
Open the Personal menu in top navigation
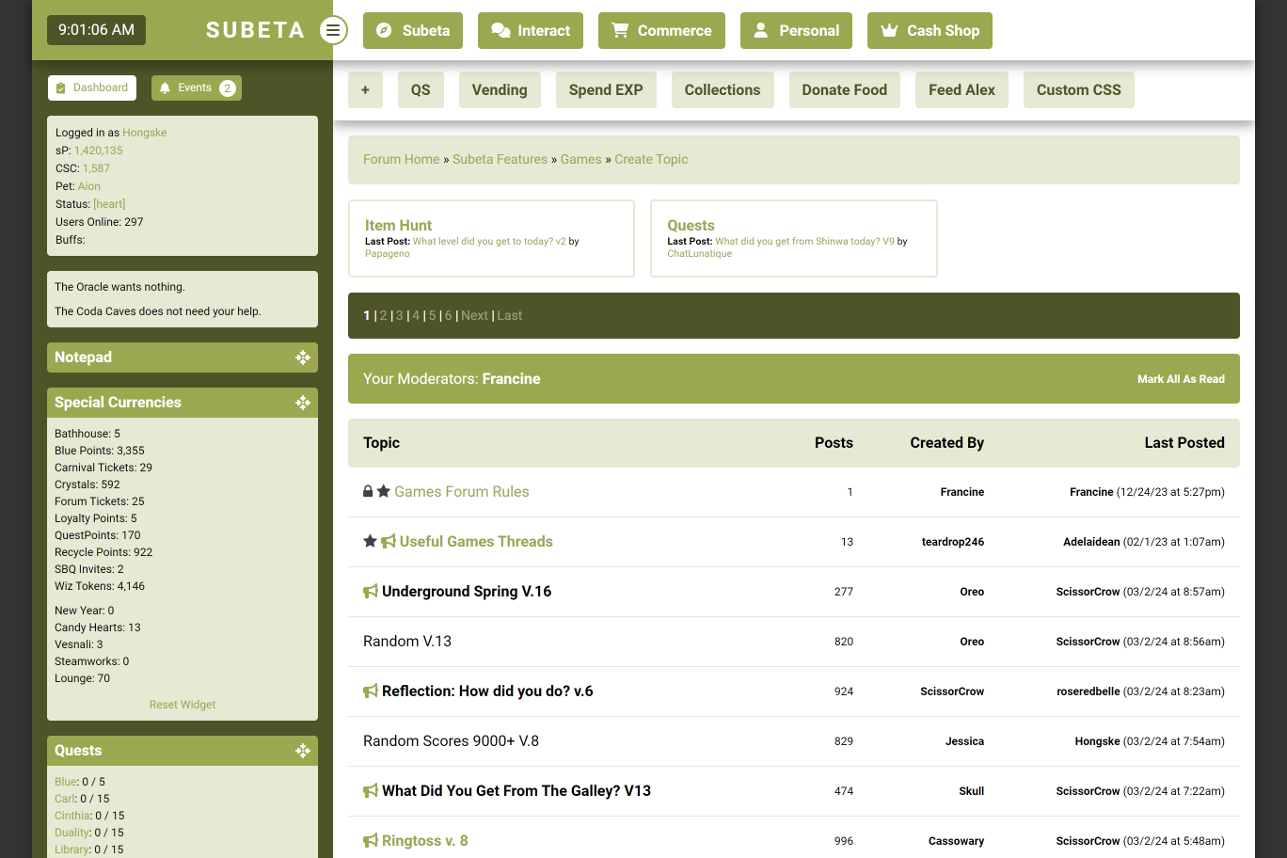(796, 31)
